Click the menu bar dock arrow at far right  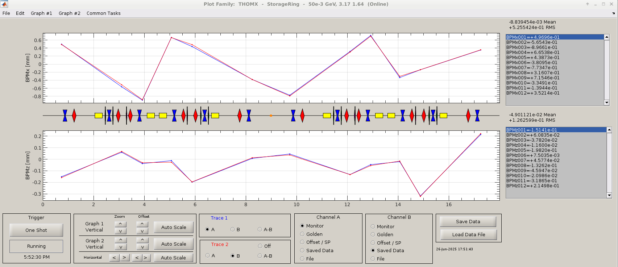(613, 13)
